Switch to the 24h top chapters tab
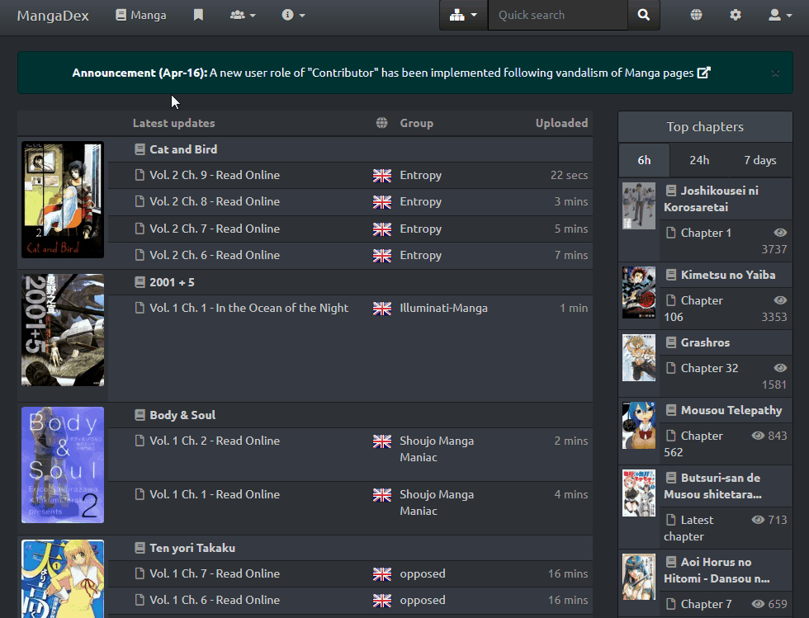Viewport: 809px width, 618px height. click(699, 160)
